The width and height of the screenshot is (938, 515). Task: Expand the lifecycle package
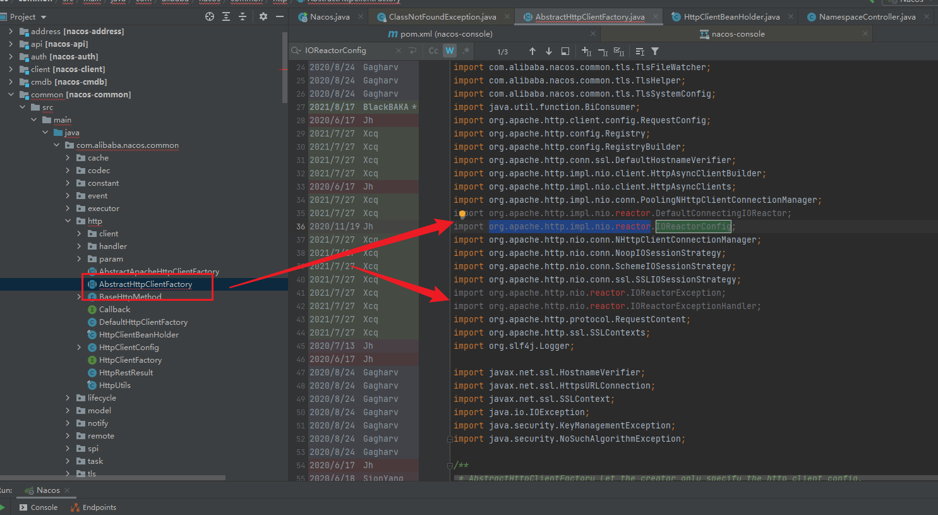pyautogui.click(x=68, y=397)
